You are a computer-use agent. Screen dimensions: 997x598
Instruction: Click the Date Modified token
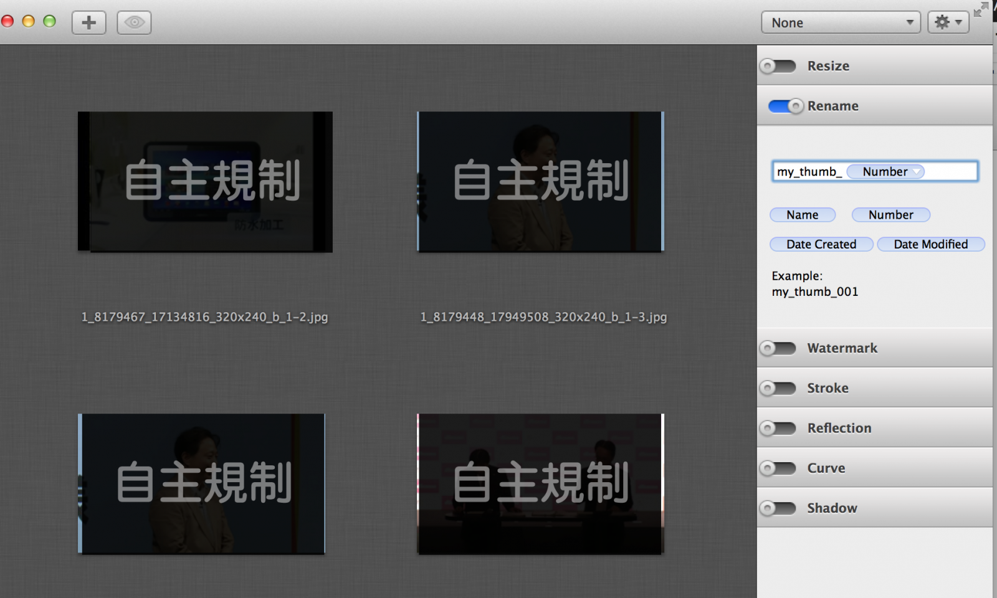[x=931, y=244]
